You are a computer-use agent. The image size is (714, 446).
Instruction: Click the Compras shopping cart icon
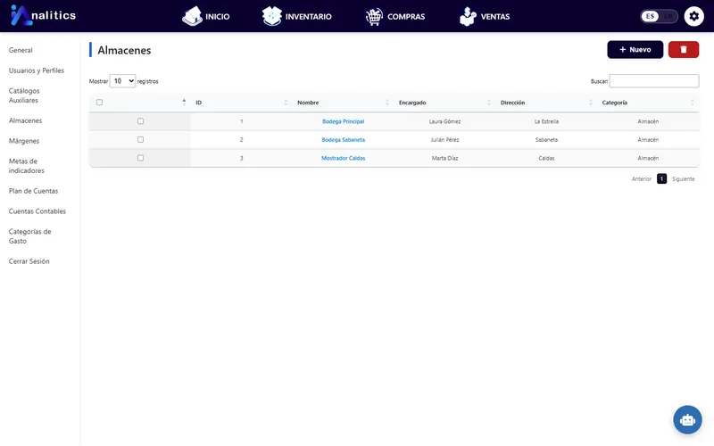tap(374, 17)
